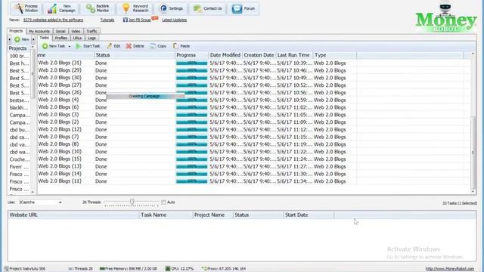Image resolution: width=484 pixels, height=272 pixels.
Task: Switch to the Traffic tab
Action: pos(92,31)
